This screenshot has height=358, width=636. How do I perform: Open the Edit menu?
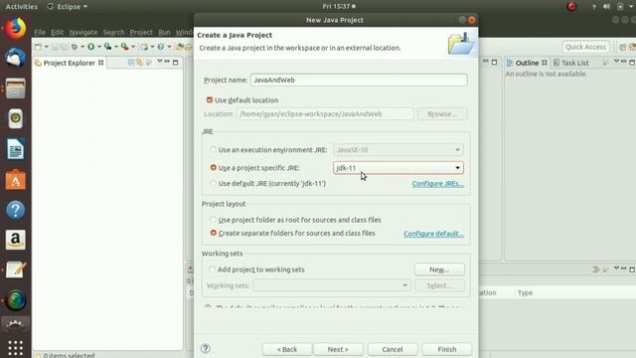[58, 32]
